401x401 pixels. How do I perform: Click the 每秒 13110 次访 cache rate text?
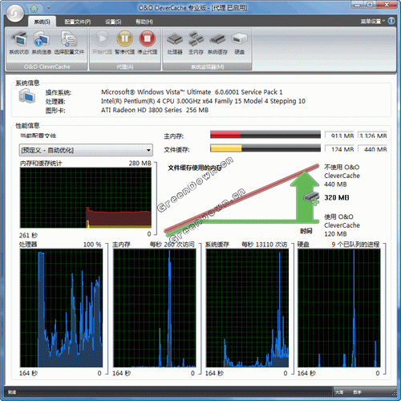click(264, 245)
